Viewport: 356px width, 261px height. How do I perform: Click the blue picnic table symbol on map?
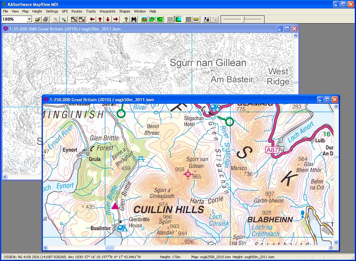coord(141,159)
